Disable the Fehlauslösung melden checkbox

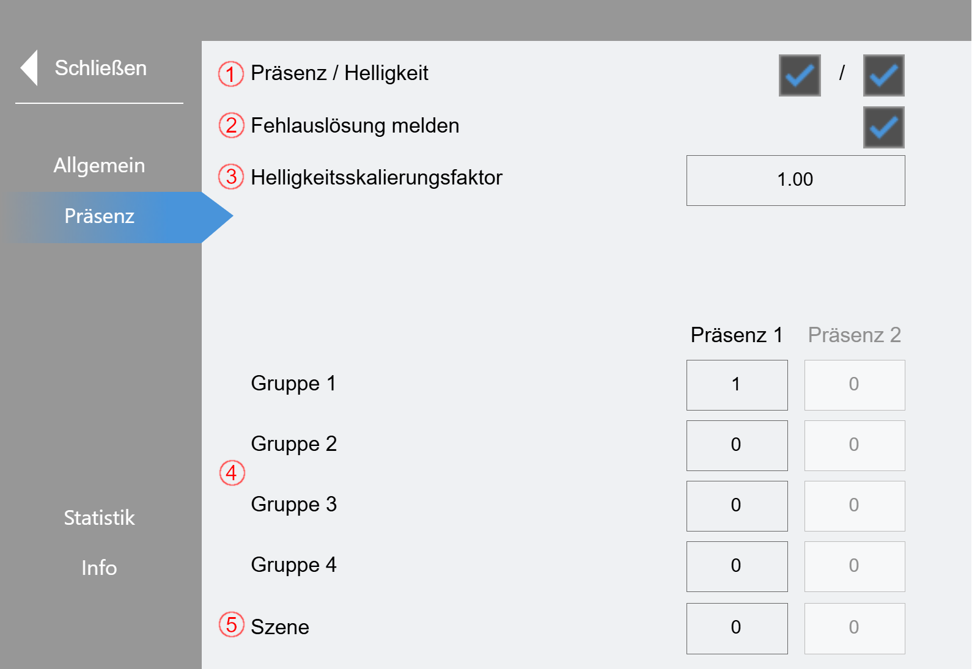[884, 128]
